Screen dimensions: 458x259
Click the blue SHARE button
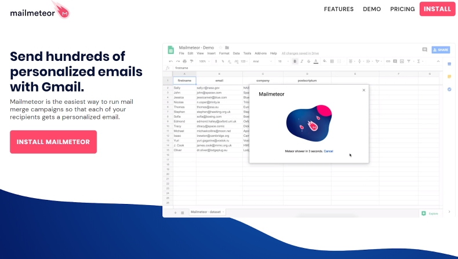(441, 50)
